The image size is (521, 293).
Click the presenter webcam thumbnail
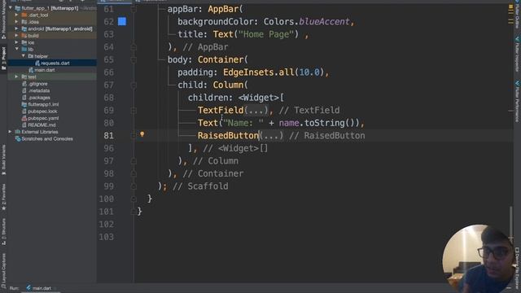pyautogui.click(x=479, y=258)
